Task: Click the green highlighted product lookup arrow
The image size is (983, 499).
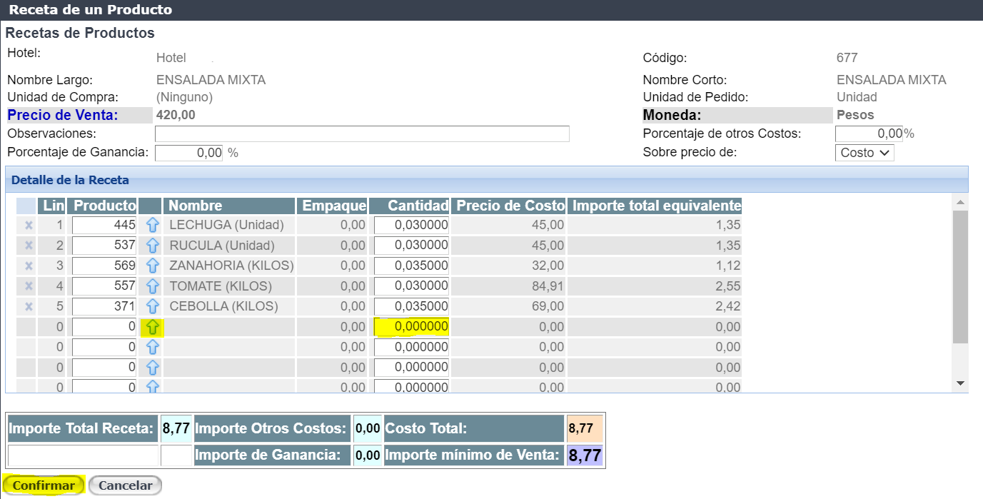Action: click(x=152, y=328)
